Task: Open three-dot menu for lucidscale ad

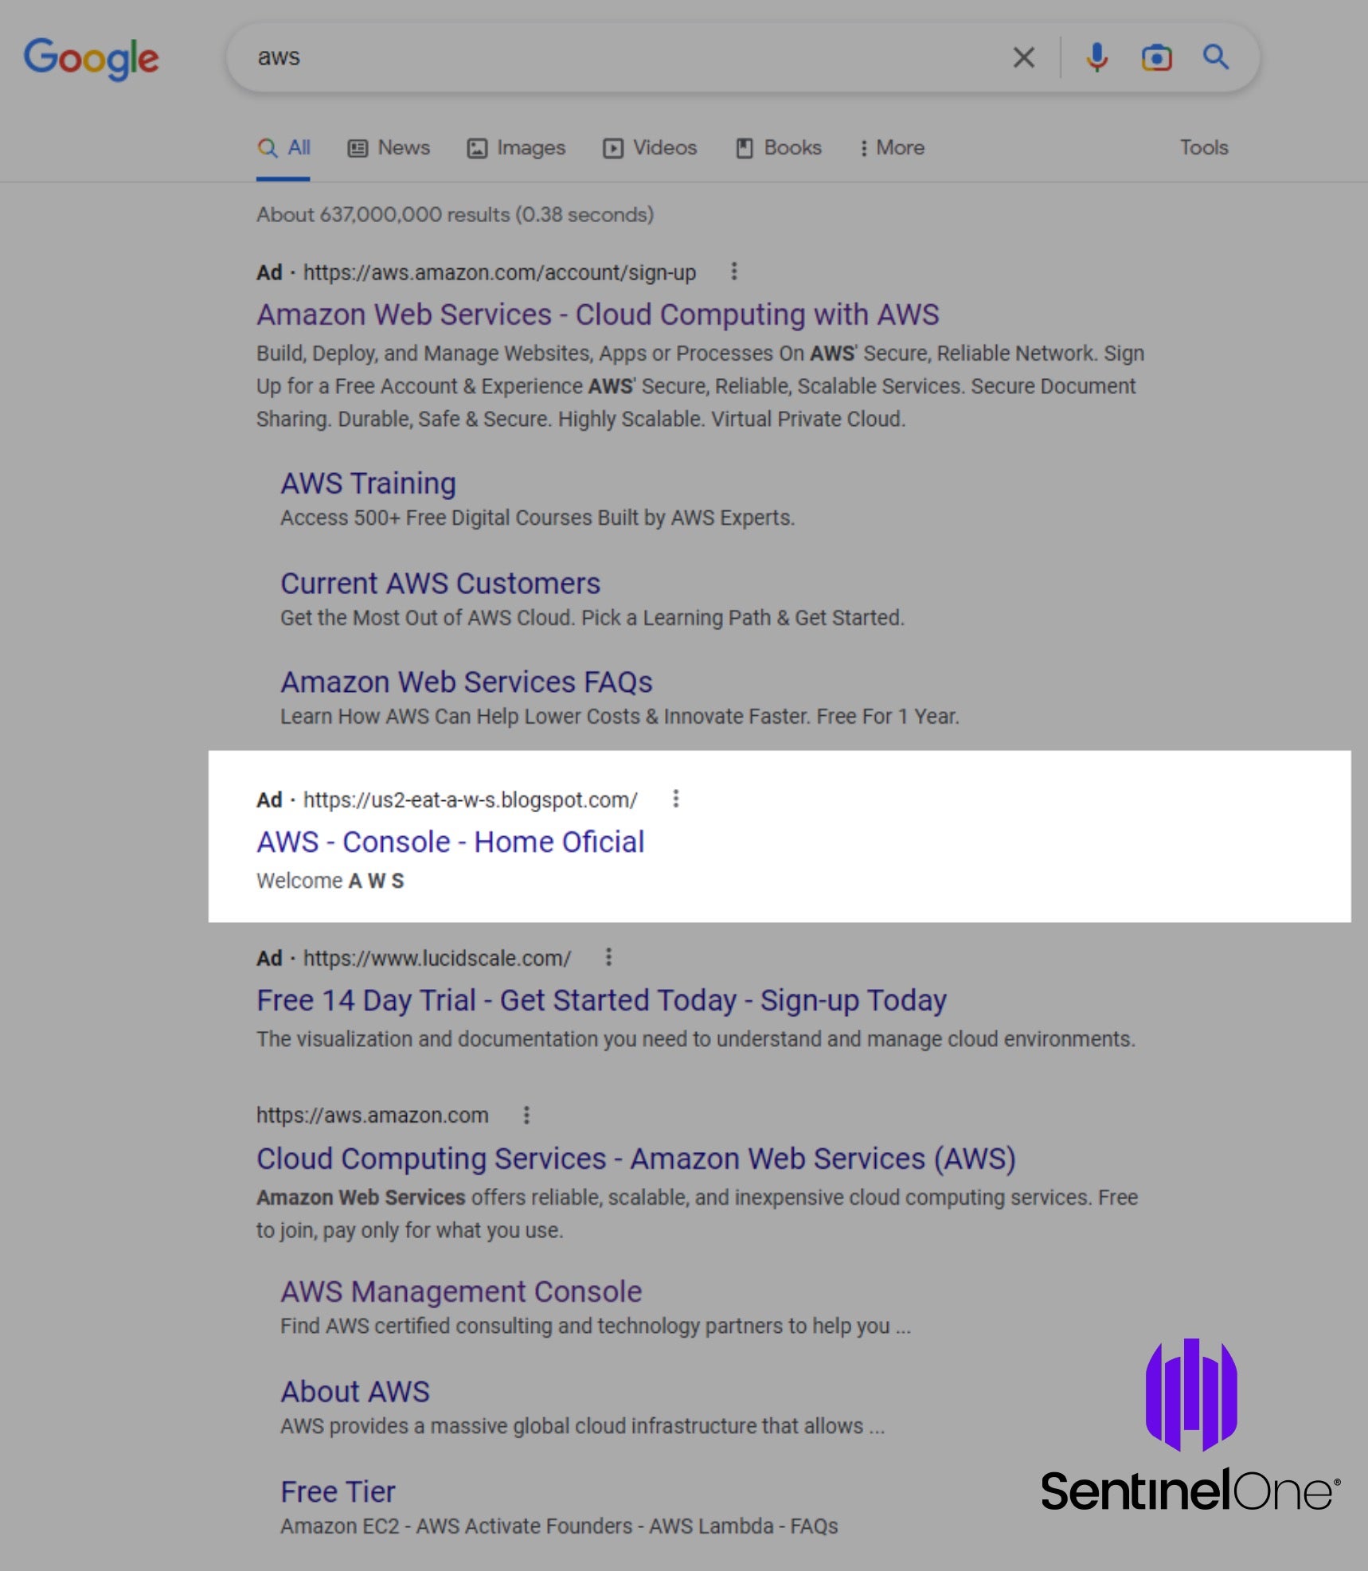Action: (609, 957)
